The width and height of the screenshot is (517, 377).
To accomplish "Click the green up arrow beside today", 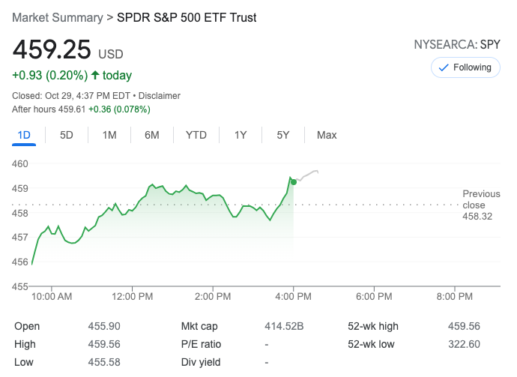I will [x=95, y=76].
